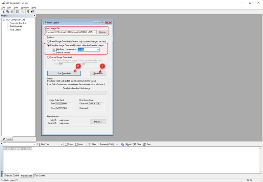
Task: Toggle the project panel toolbar icon
Action: [x=17, y=11]
